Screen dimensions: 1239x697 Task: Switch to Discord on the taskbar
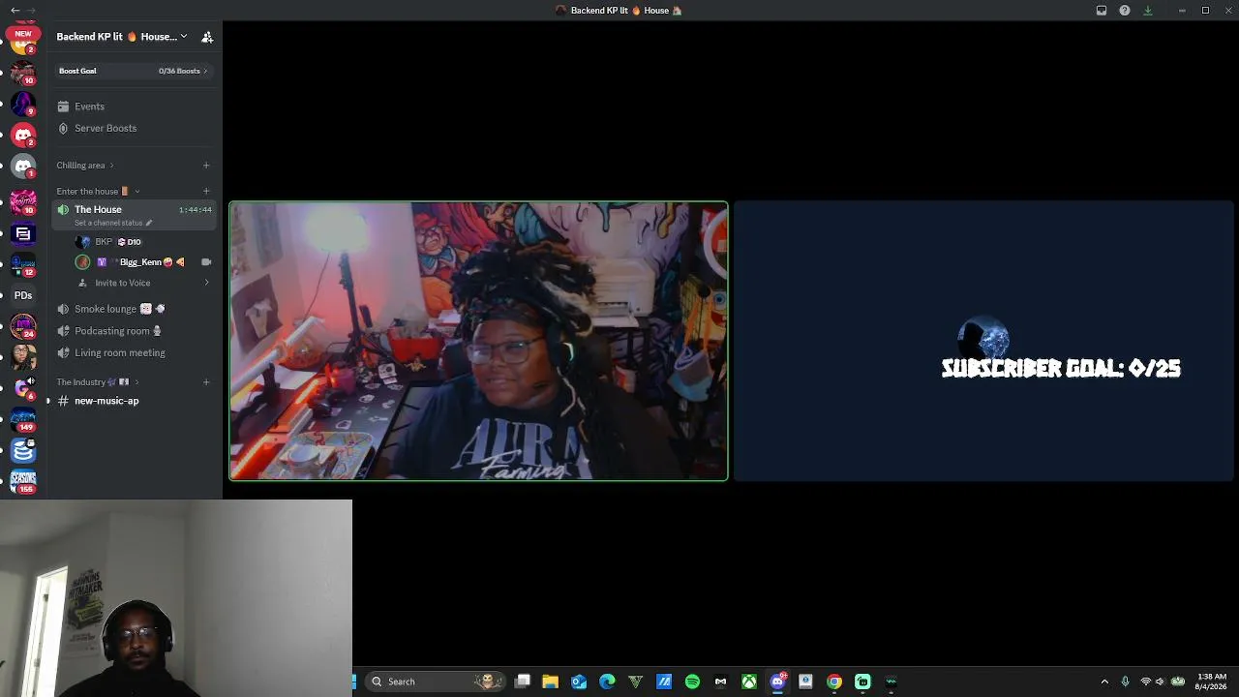pos(777,682)
